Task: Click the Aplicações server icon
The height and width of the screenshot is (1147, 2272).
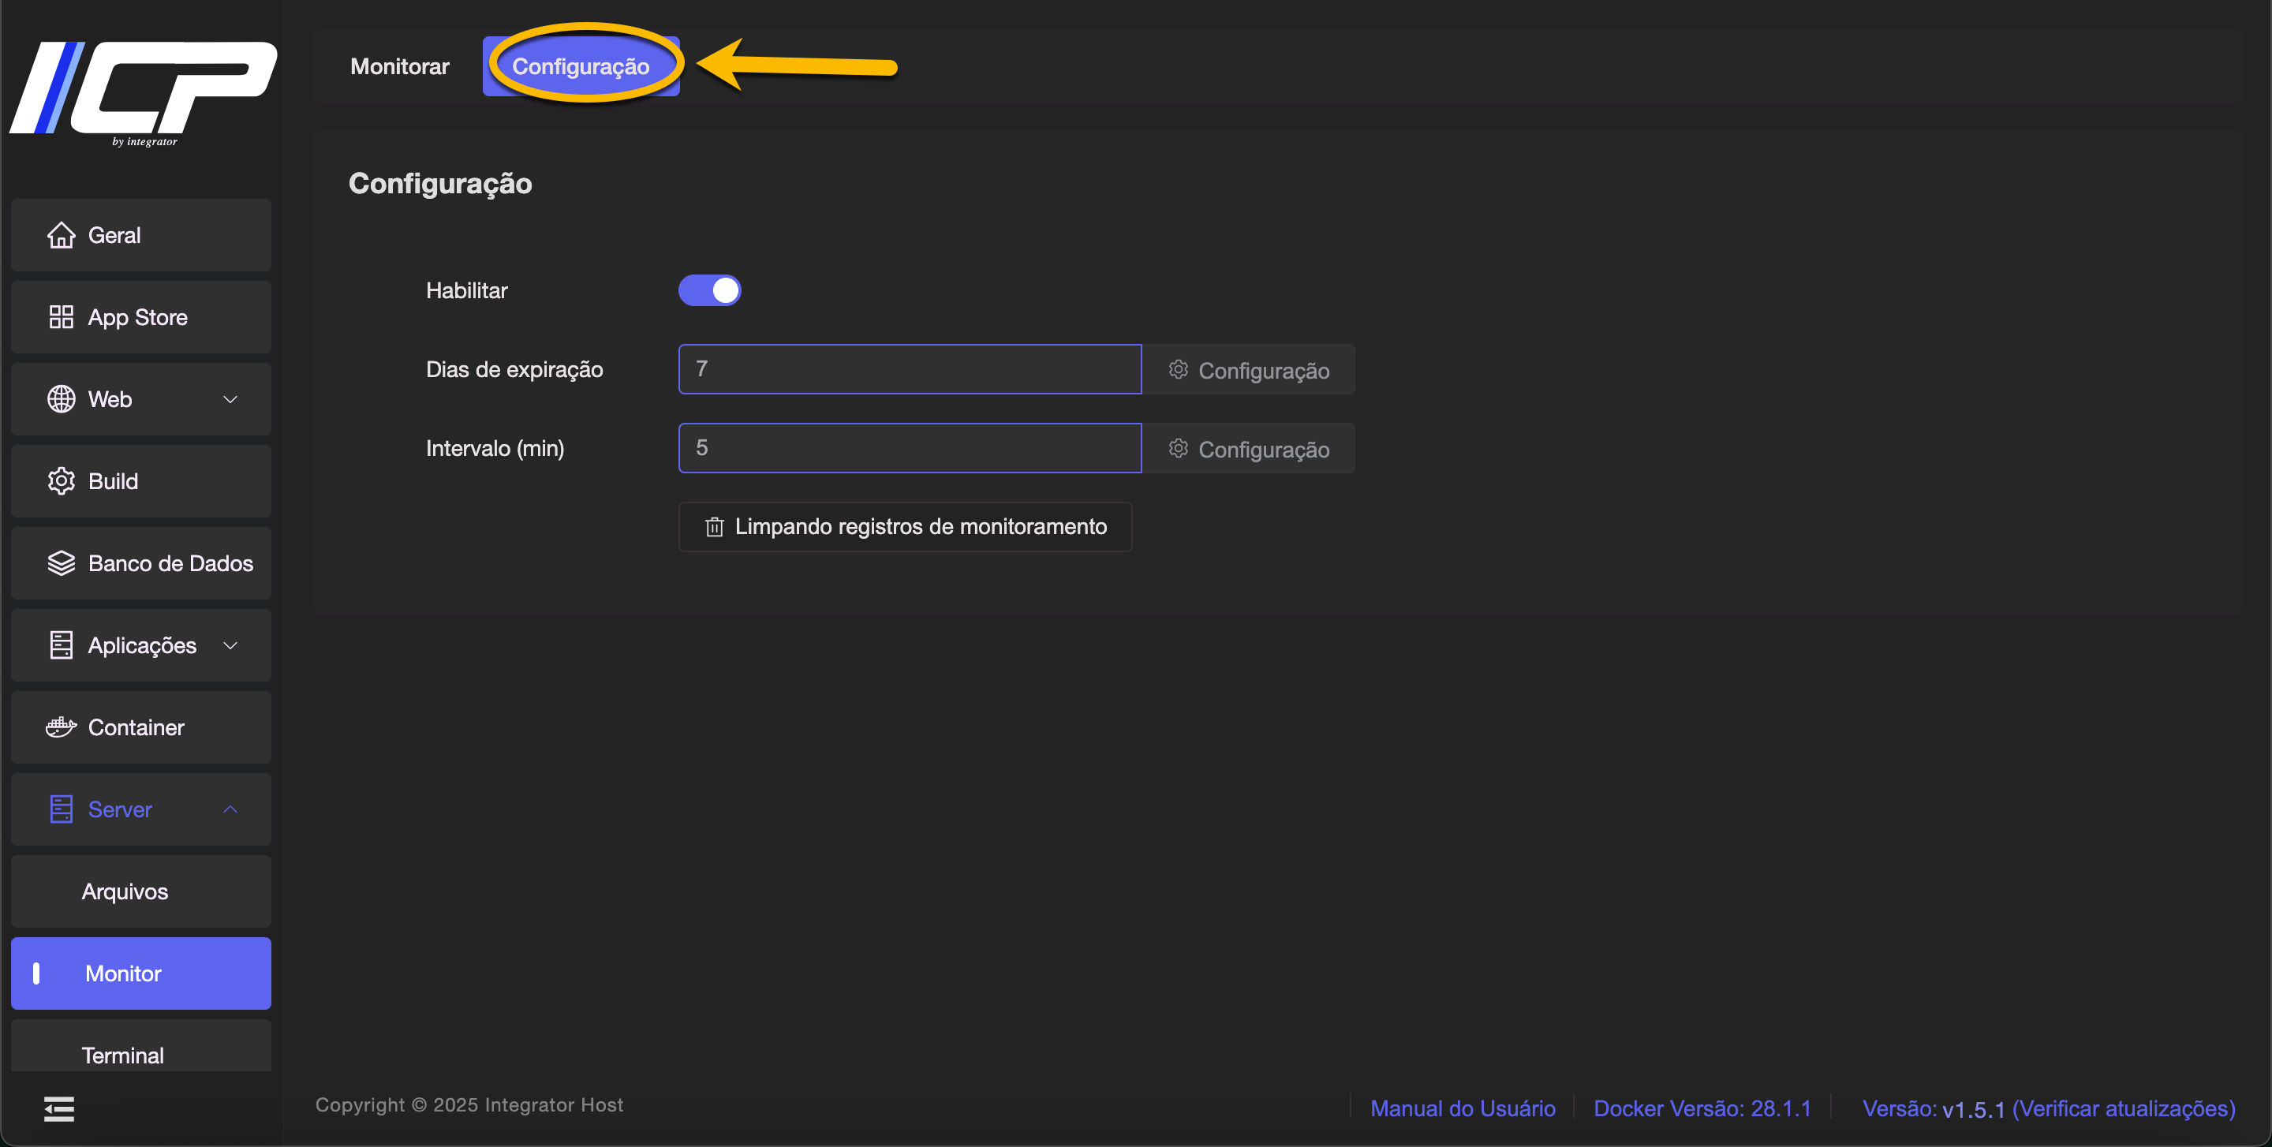Action: click(x=61, y=645)
